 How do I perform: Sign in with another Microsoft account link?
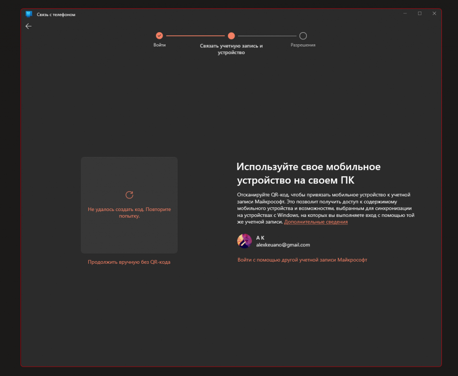302,260
